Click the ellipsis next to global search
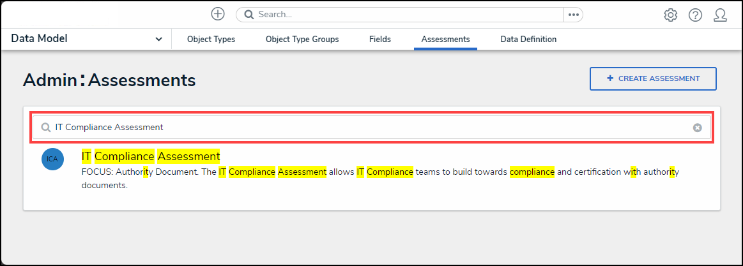Viewport: 743px width, 266px height. [x=573, y=15]
